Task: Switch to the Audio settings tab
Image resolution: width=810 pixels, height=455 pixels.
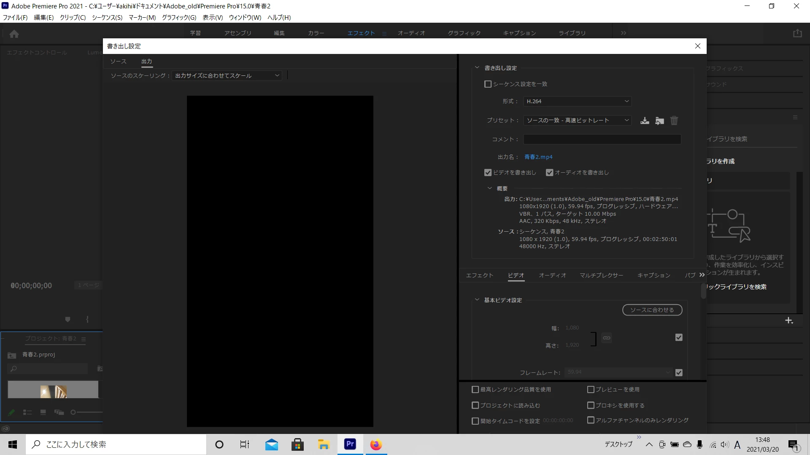Action: click(x=552, y=275)
